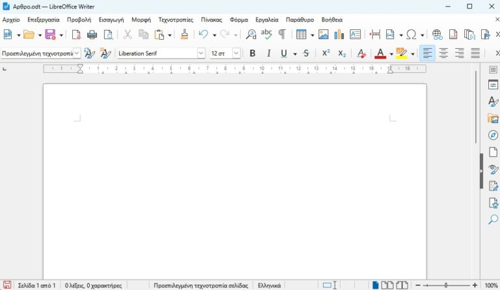Click the Insert Image icon
The image size is (500, 290).
324,34
